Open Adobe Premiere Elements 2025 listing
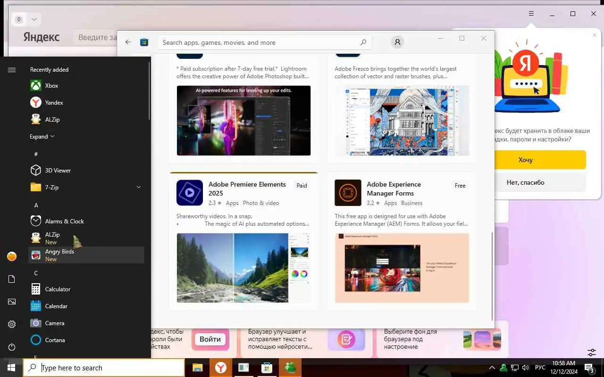The width and height of the screenshot is (604, 377). coord(244,242)
